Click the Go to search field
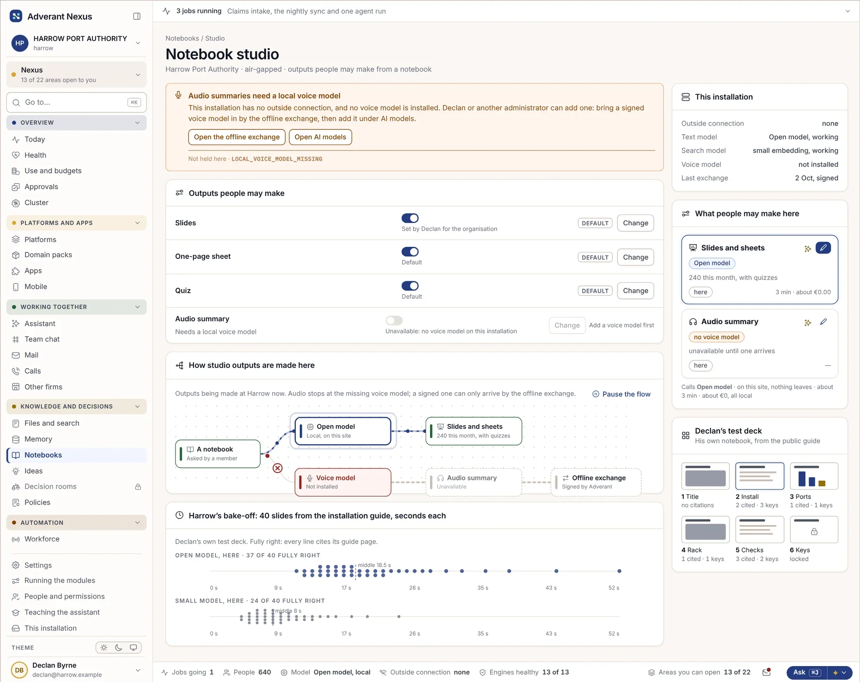The image size is (860, 682). 77,102
